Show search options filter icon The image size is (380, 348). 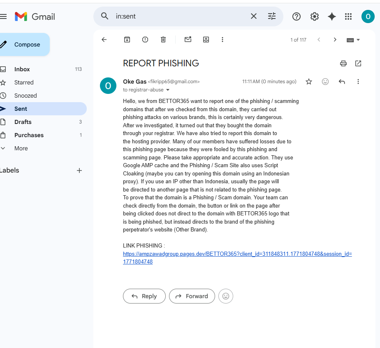272,16
